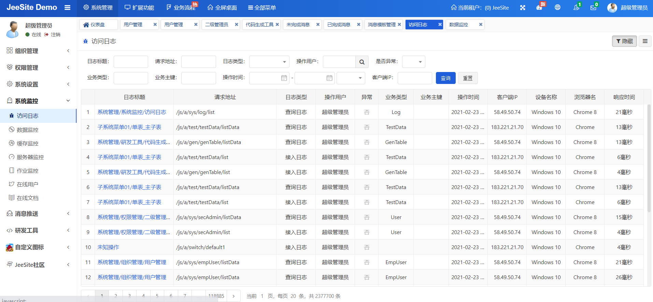This screenshot has height=302, width=653.
Task: Click the hamburger sidebar toggle icon
Action: click(x=68, y=8)
